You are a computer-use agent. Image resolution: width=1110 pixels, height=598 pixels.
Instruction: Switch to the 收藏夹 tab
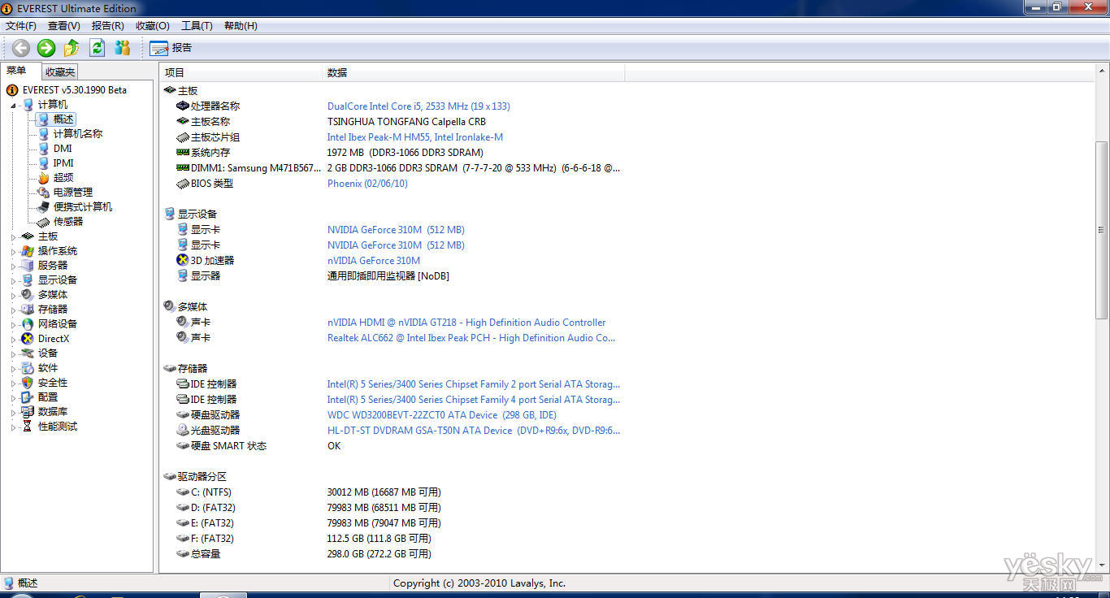(x=59, y=72)
